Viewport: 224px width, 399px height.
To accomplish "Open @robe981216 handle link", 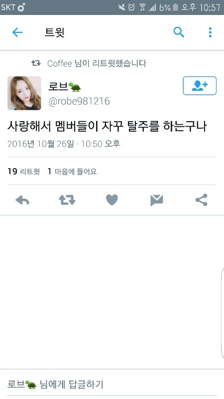I will point(79,101).
